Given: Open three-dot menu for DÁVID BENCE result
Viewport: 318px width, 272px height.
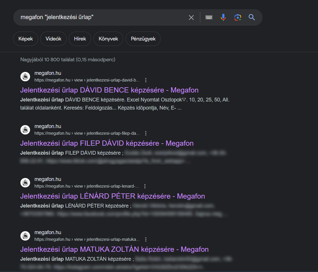Looking at the screenshot, I should point(146,80).
